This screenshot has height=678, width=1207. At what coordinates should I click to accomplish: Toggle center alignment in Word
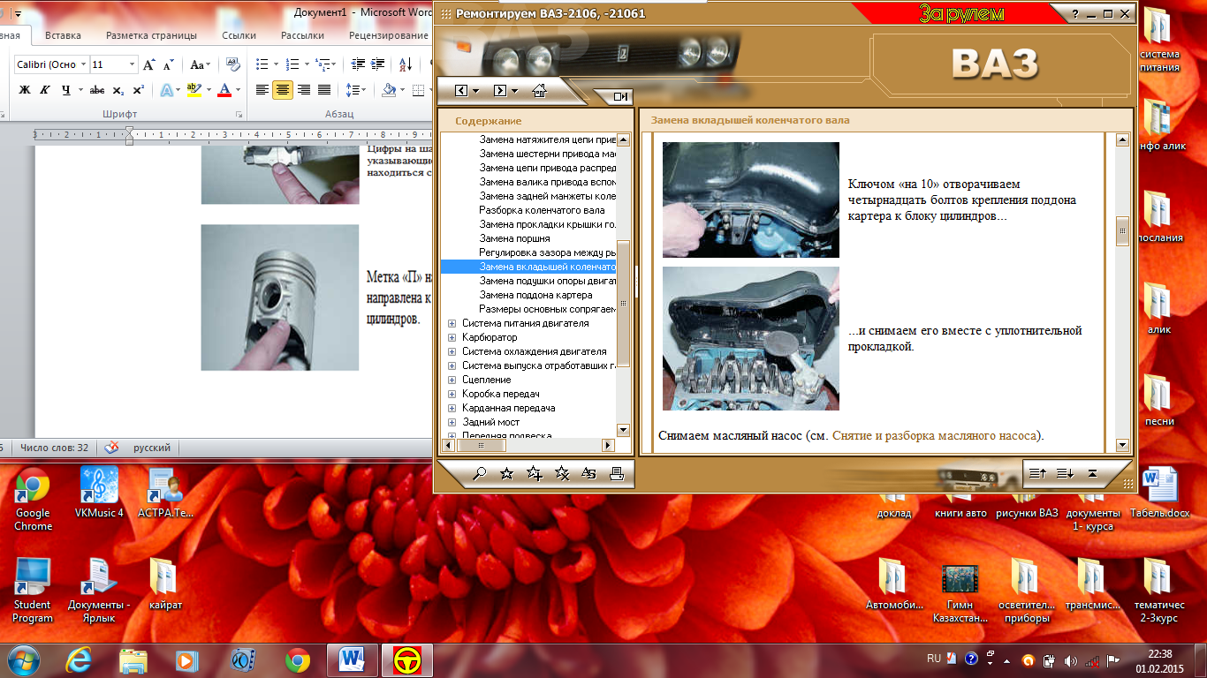click(x=283, y=90)
